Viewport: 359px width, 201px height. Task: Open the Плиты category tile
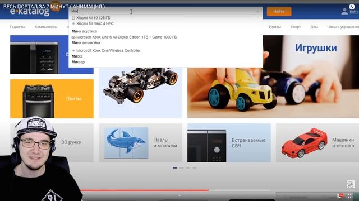pos(52,99)
